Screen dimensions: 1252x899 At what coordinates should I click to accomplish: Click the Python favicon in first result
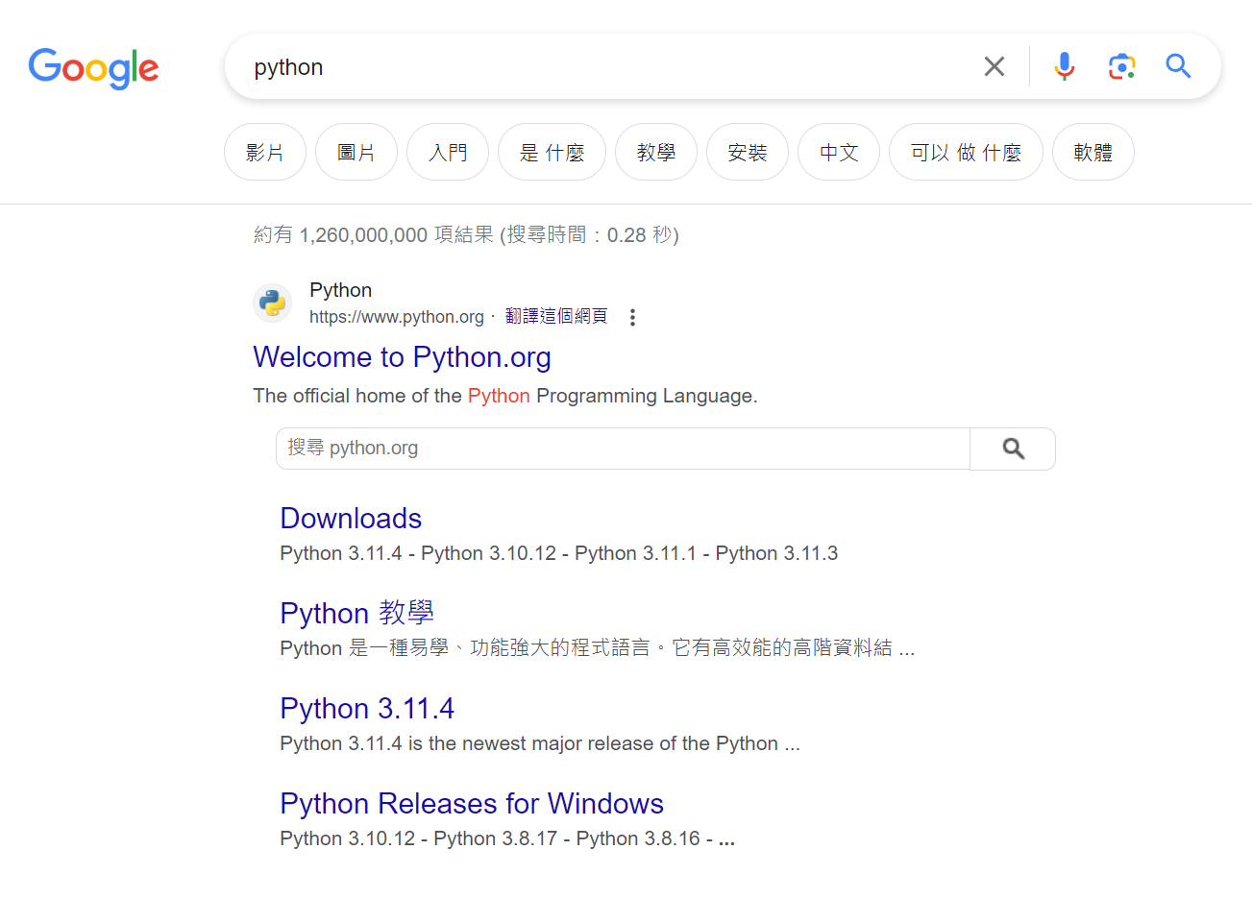273,303
